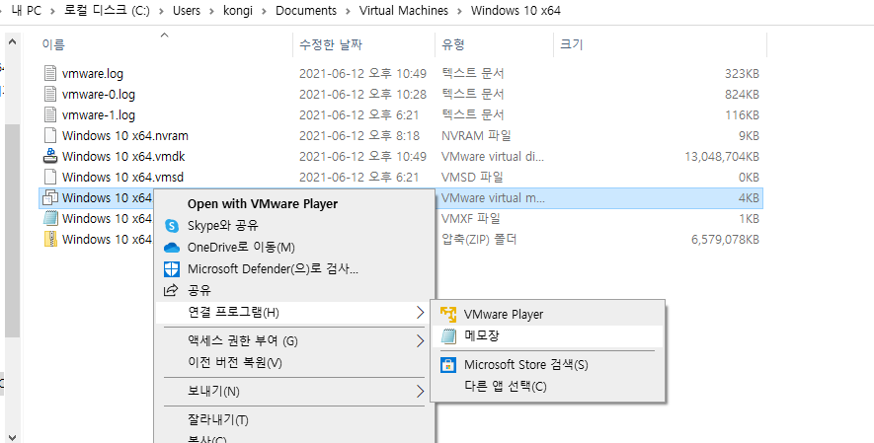Viewport: 874px width, 443px height.
Task: Open file with 메모장
Action: 548,335
